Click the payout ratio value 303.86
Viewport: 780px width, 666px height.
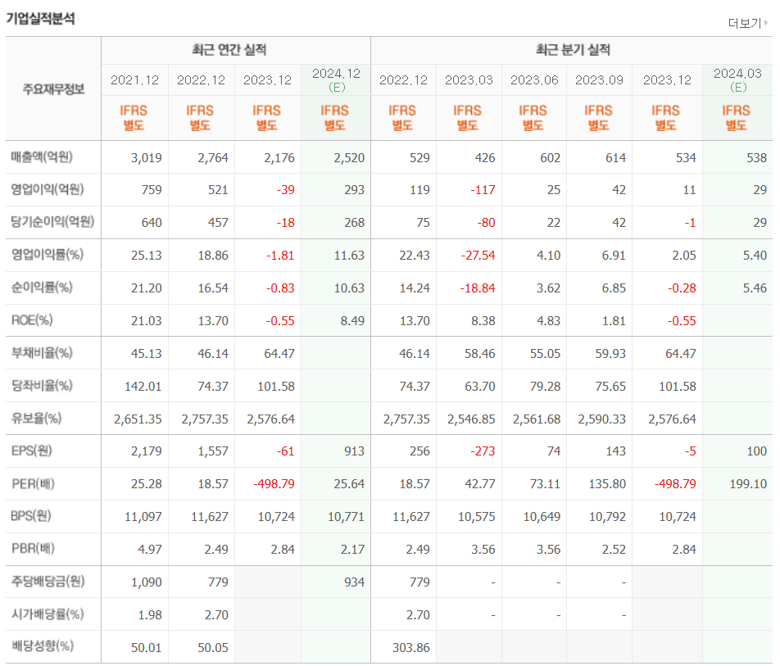coord(411,648)
